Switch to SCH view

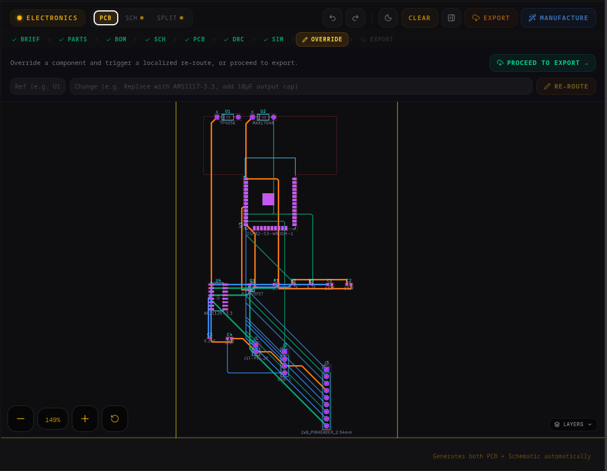(x=131, y=18)
